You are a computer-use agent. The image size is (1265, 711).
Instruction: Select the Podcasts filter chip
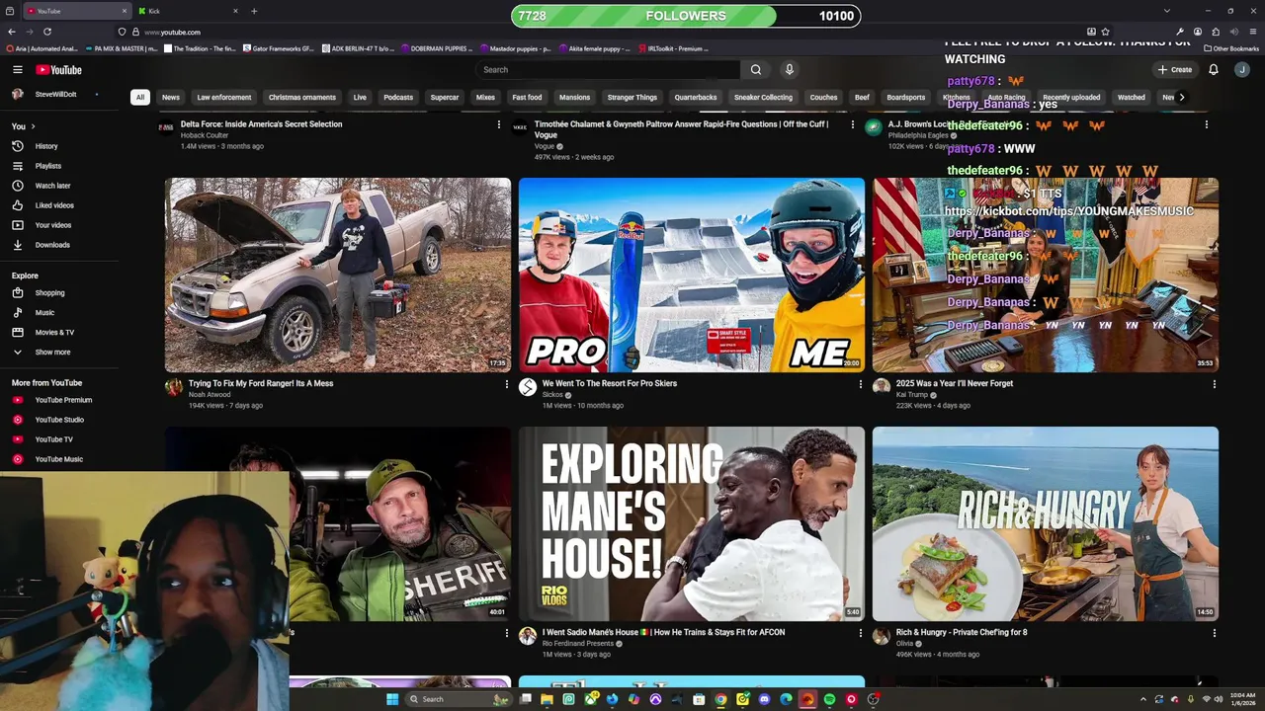[x=398, y=97]
